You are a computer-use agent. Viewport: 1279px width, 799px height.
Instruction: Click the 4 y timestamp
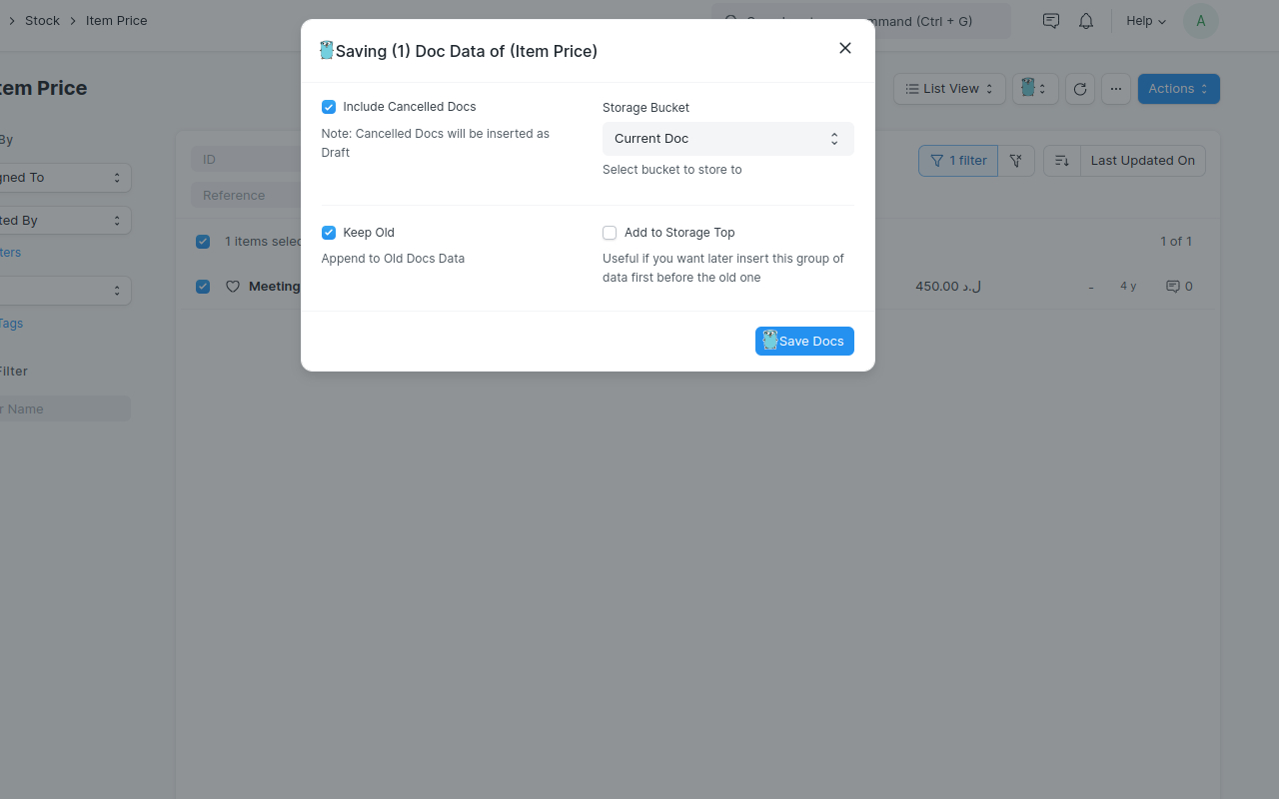tap(1128, 287)
